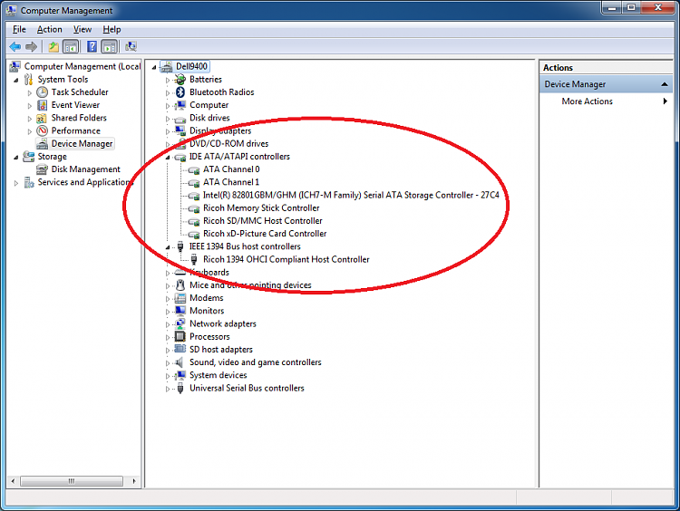Collapse the Storage tree node
The width and height of the screenshot is (680, 511).
pos(16,158)
